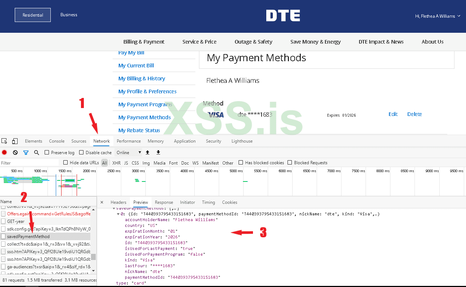The width and height of the screenshot is (466, 287).
Task: Select the GET-year request row
Action: pos(45,221)
